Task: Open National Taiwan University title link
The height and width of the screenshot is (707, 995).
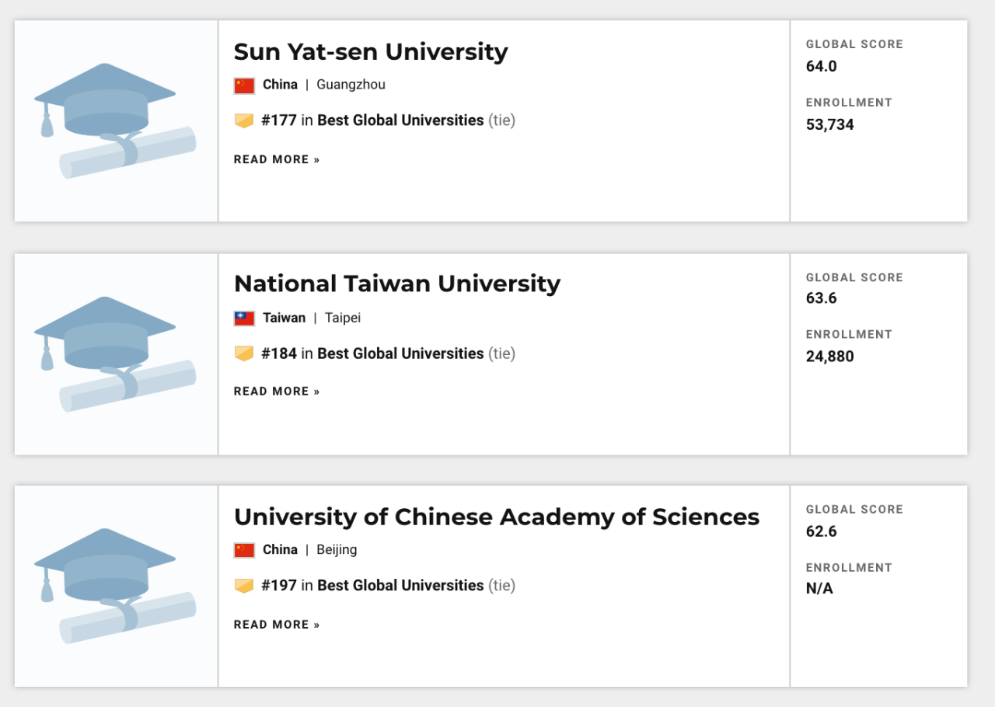Action: click(396, 284)
